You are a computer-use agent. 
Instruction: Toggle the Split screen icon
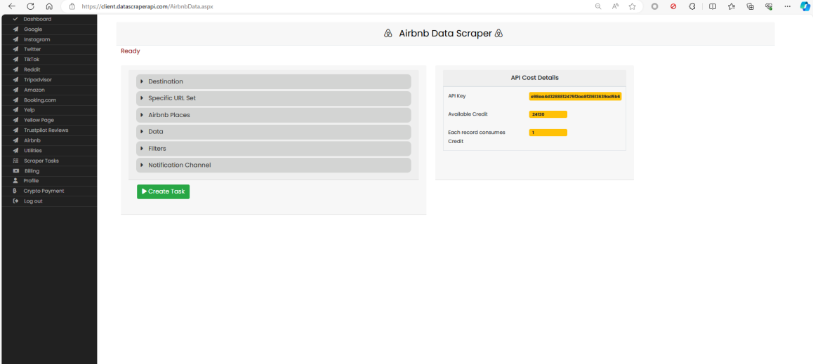(x=713, y=6)
